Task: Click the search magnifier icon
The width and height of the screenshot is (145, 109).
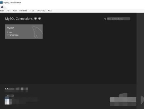Action: tap(105, 19)
